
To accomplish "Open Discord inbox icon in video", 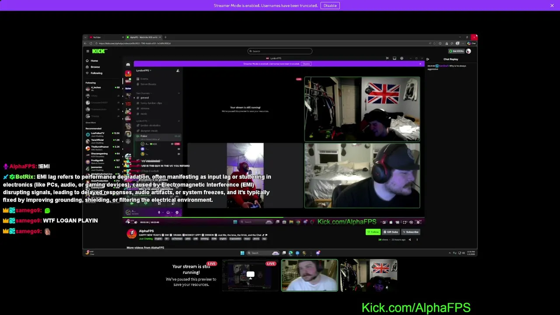I will tap(395, 58).
